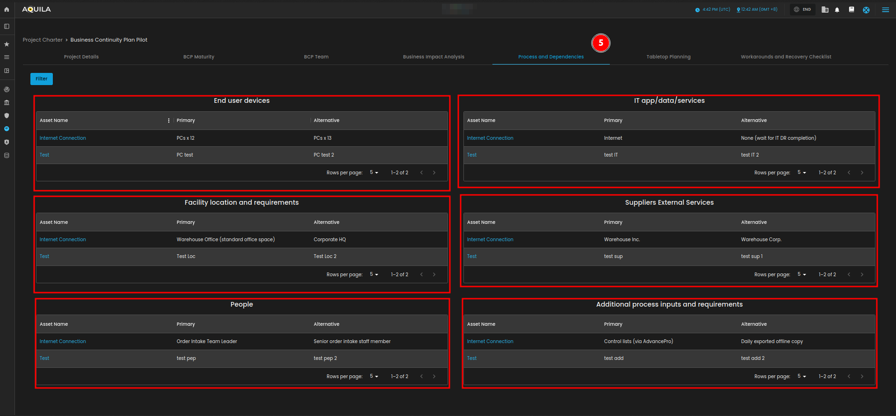Viewport: 896px width, 416px height.
Task: Open Asset Name column menu dots
Action: coord(169,121)
